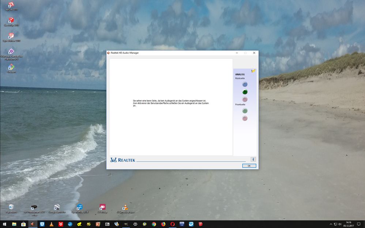Open the Windows Start menu
Screen dimensions: 365x228
(5, 224)
